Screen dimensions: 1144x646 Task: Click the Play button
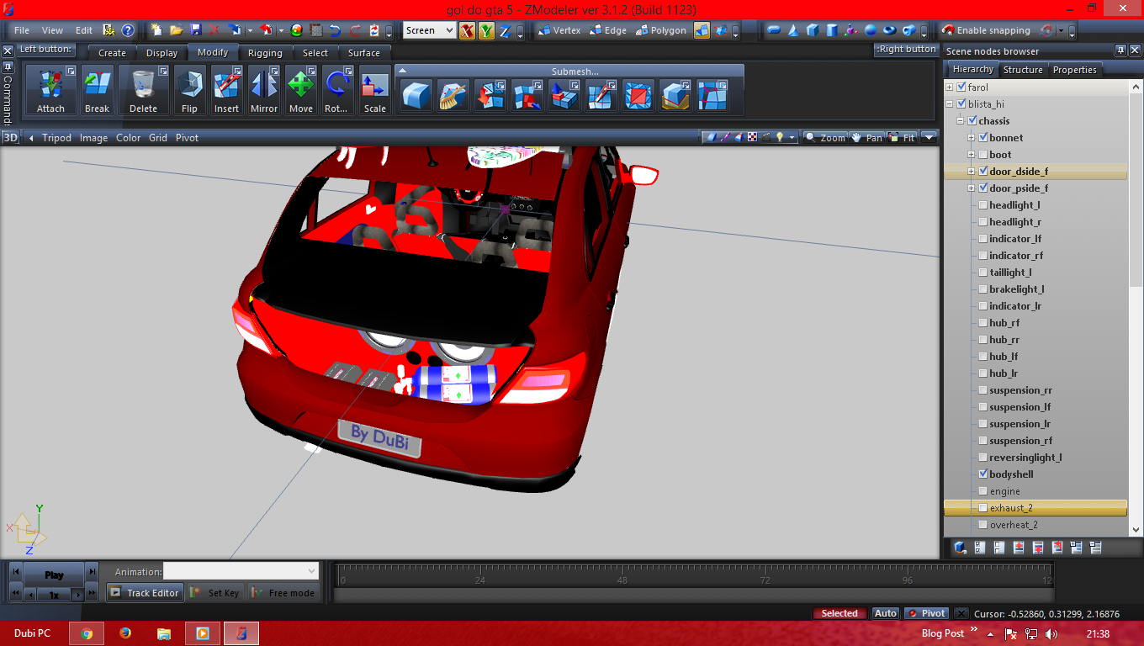(x=54, y=575)
